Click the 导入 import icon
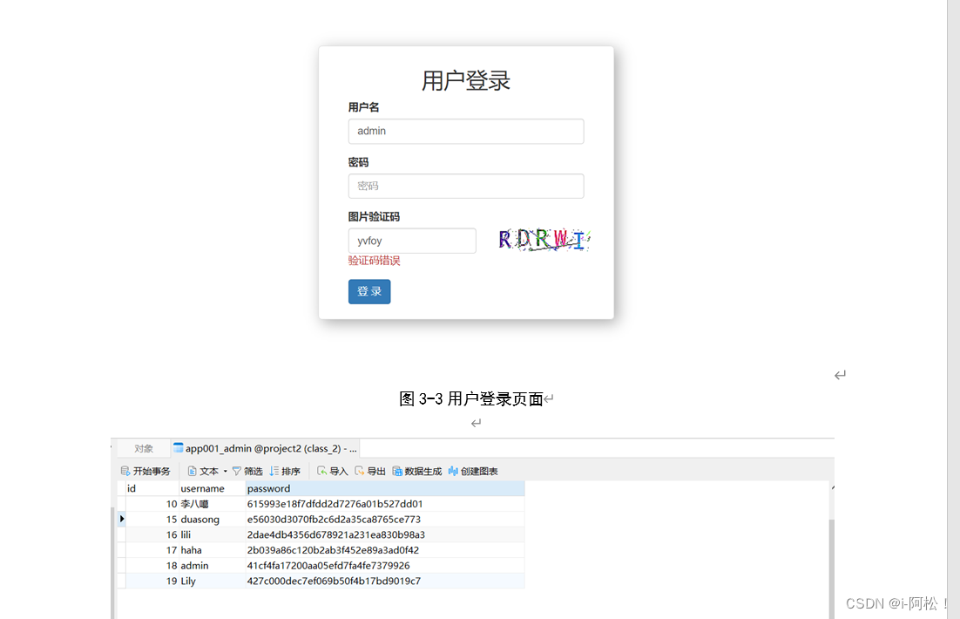 [x=321, y=471]
